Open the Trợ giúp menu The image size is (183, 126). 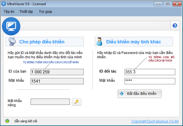tap(46, 12)
